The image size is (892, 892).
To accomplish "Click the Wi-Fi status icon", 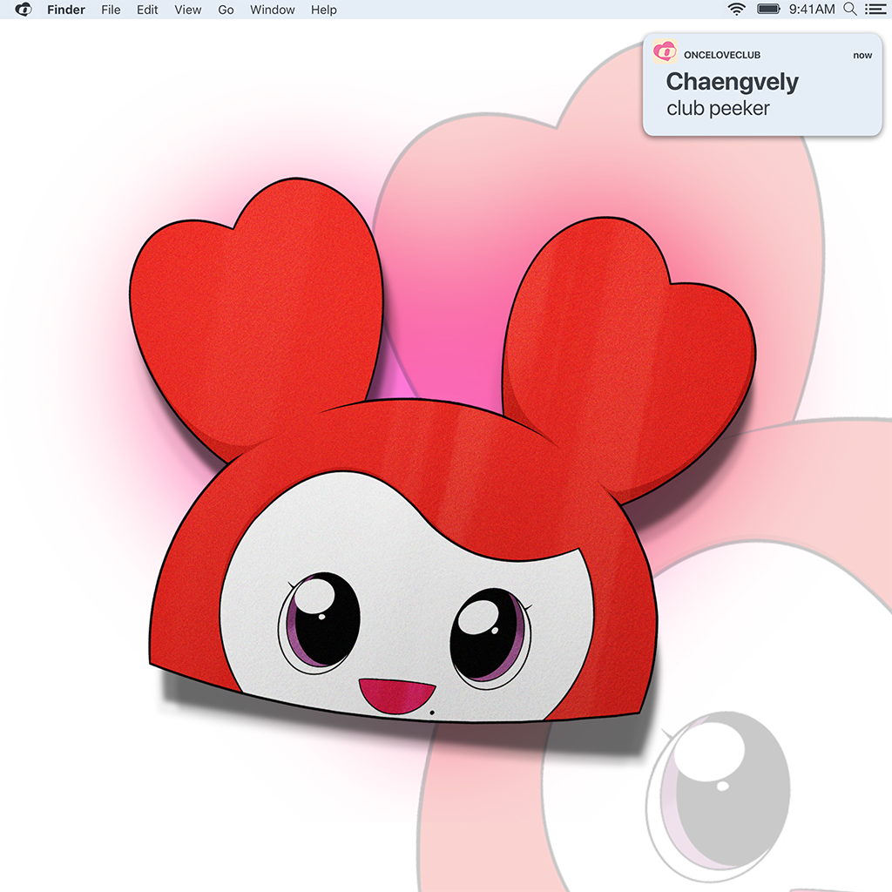I will (x=737, y=10).
